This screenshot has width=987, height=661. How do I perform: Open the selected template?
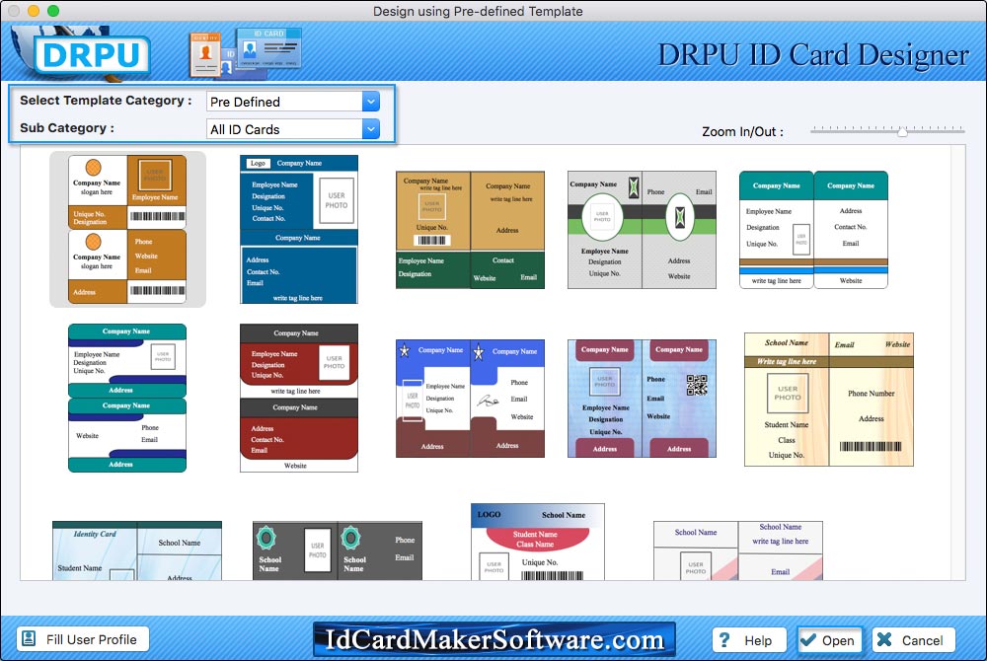click(829, 640)
